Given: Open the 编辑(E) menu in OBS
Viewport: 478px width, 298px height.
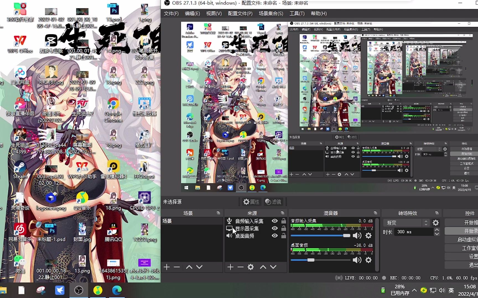Looking at the screenshot, I should click(192, 14).
